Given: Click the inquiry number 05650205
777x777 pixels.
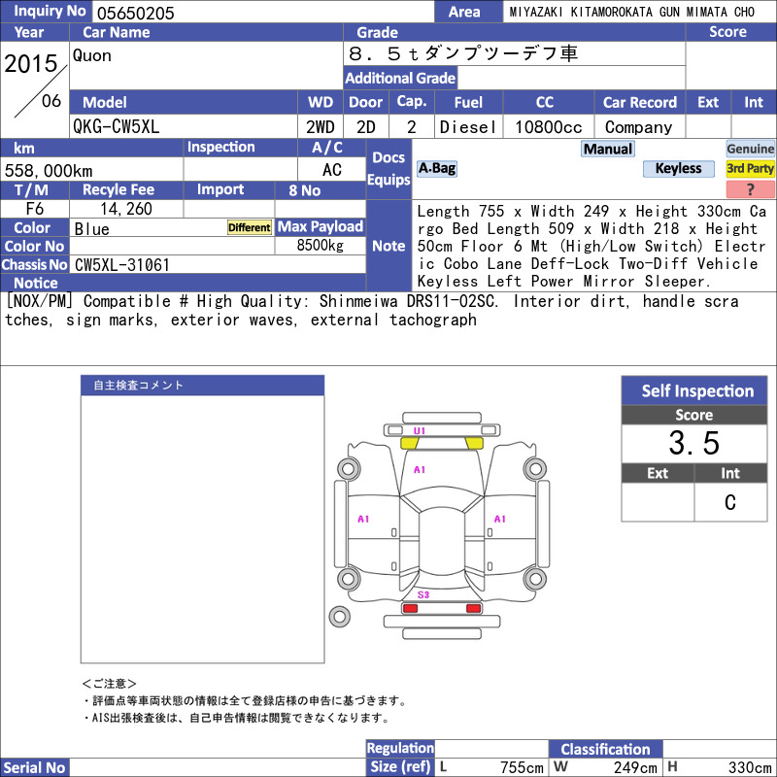Looking at the screenshot, I should pos(135,13).
